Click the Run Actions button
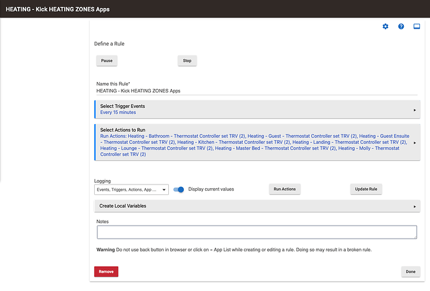 pos(285,189)
